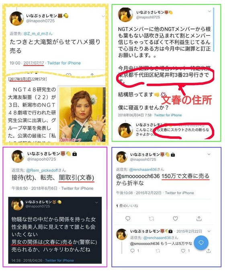
Task: Share the もう一人は5万やな reply tweet
Action: (209, 251)
